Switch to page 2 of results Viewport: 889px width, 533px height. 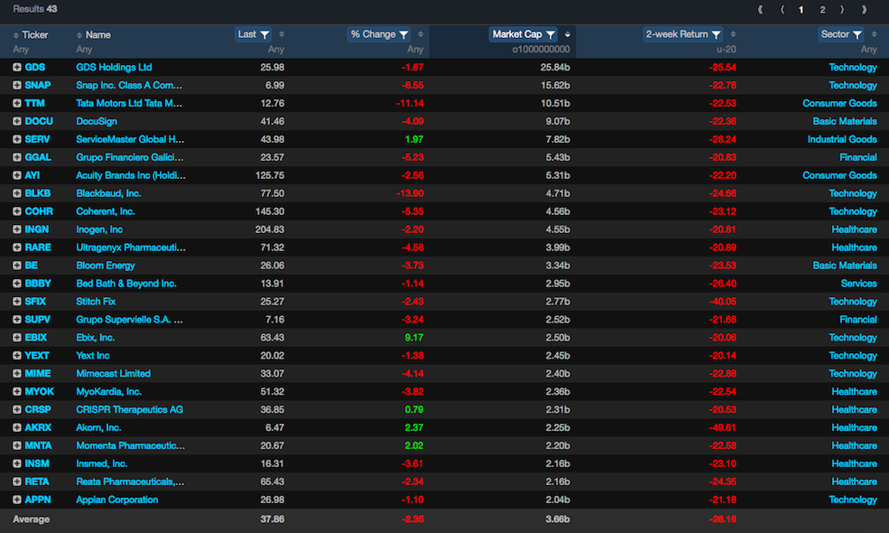click(x=822, y=10)
